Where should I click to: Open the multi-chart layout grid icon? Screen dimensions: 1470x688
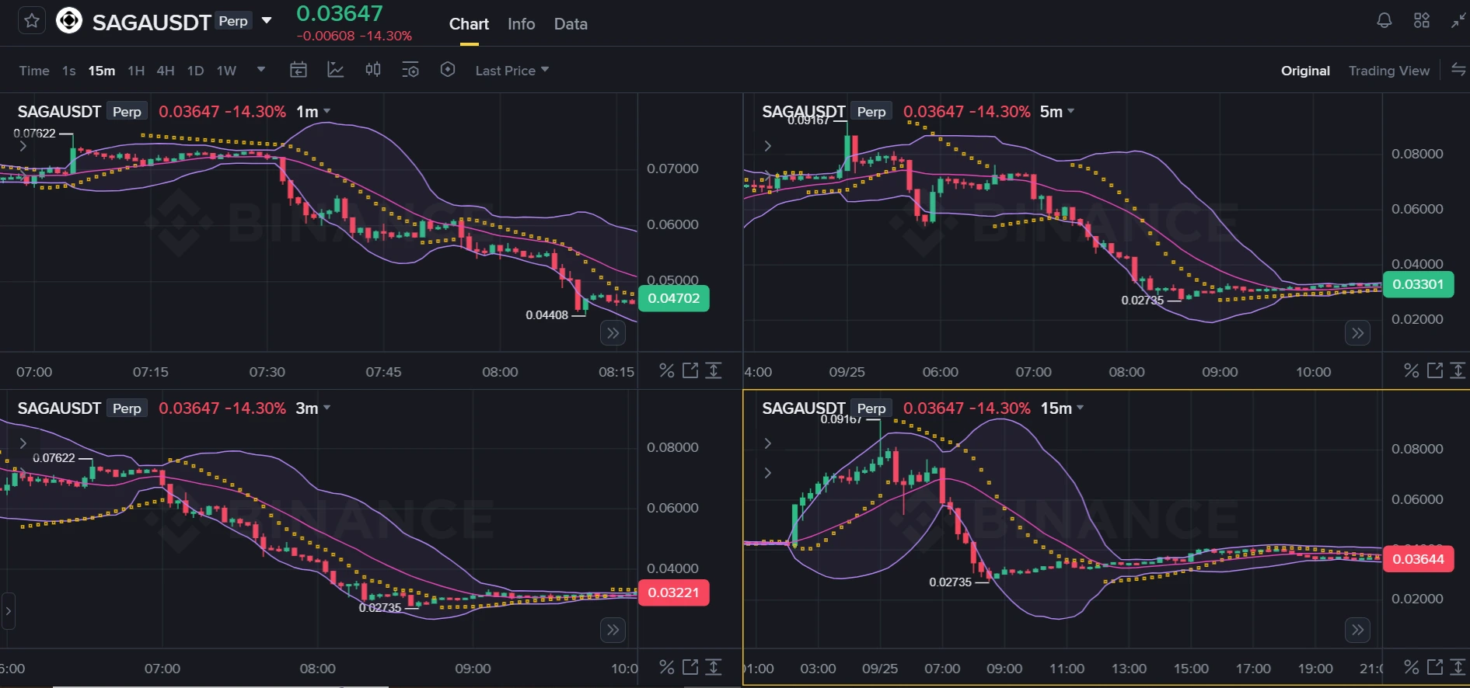coord(1422,21)
